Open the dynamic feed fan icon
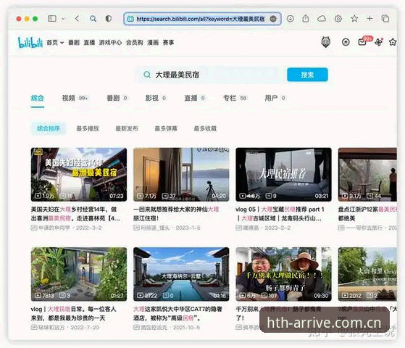Screen dimensions: 405x348 coord(378,42)
